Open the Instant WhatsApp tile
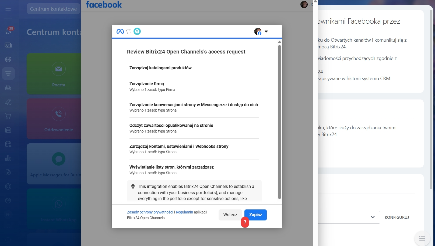The width and height of the screenshot is (435, 246). [54, 209]
